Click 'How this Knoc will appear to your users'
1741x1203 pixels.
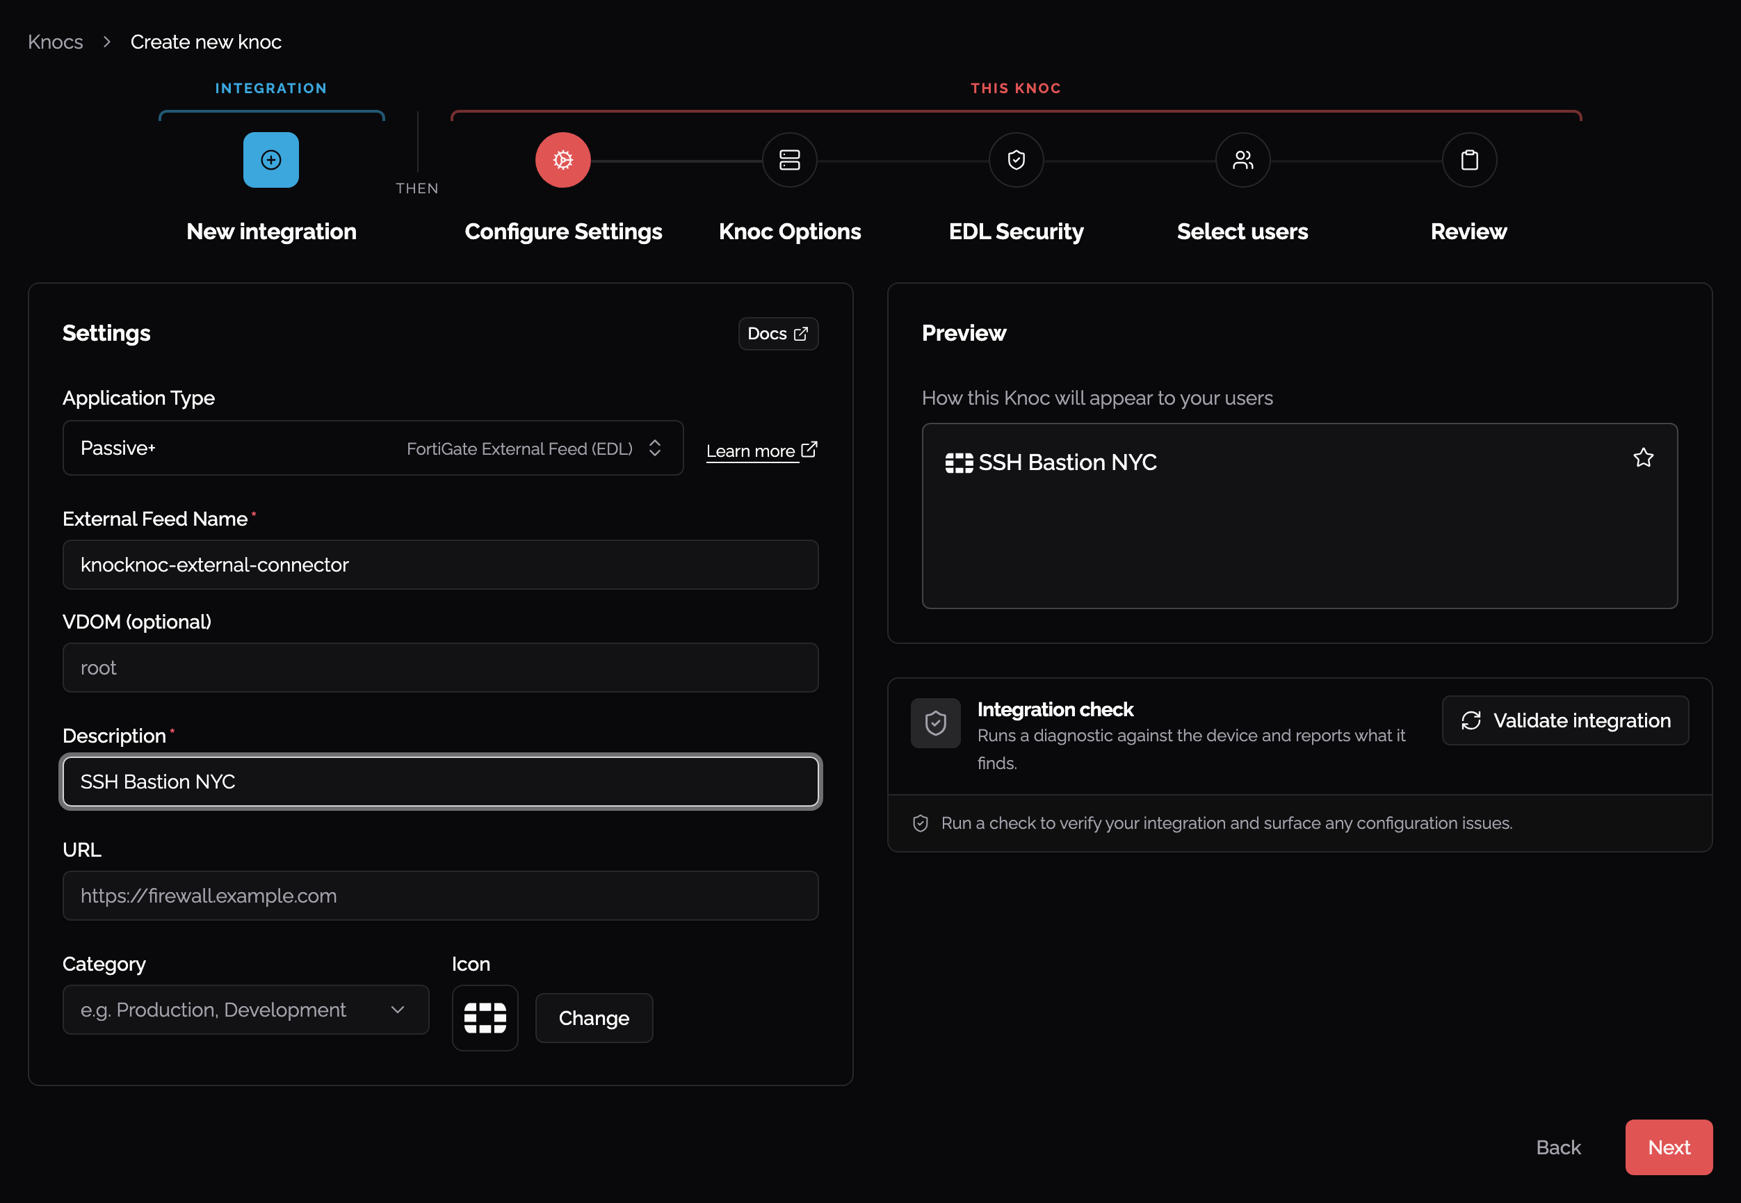pos(1096,398)
